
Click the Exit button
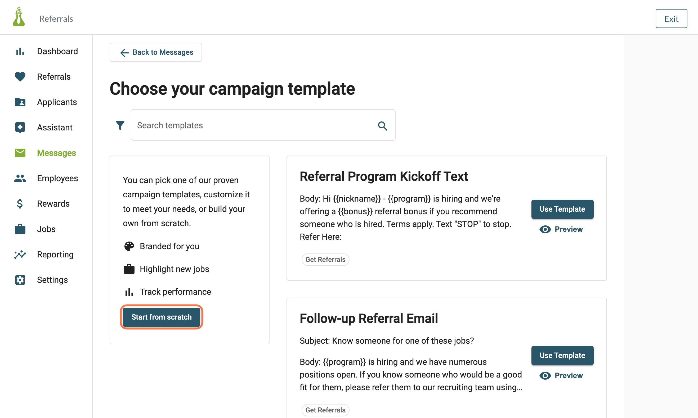pyautogui.click(x=671, y=19)
